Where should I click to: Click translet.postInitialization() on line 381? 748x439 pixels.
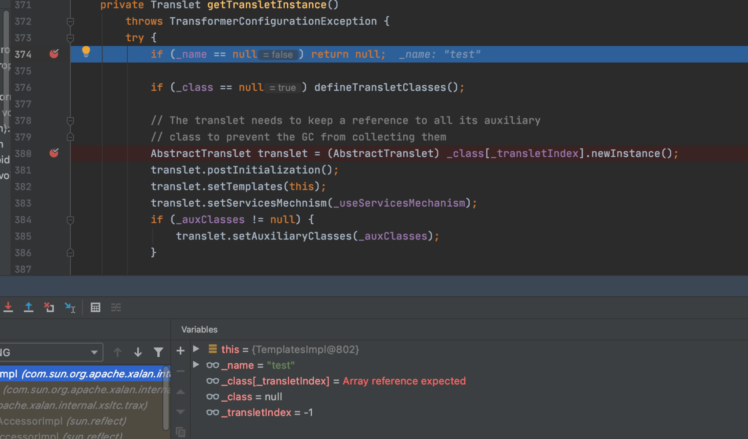241,170
